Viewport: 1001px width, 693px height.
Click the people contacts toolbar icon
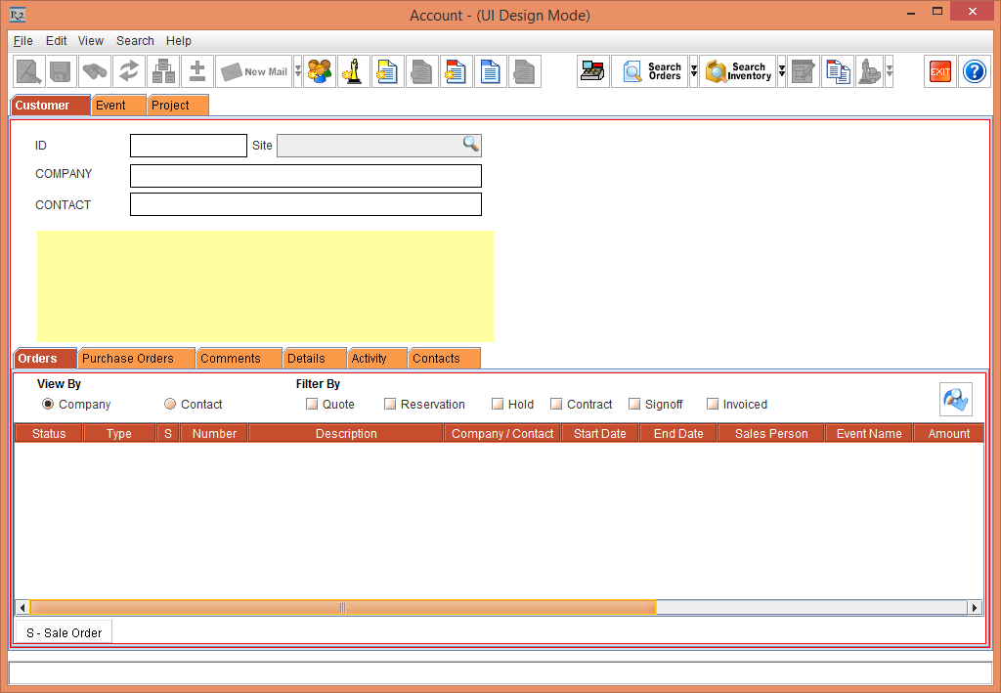click(319, 71)
